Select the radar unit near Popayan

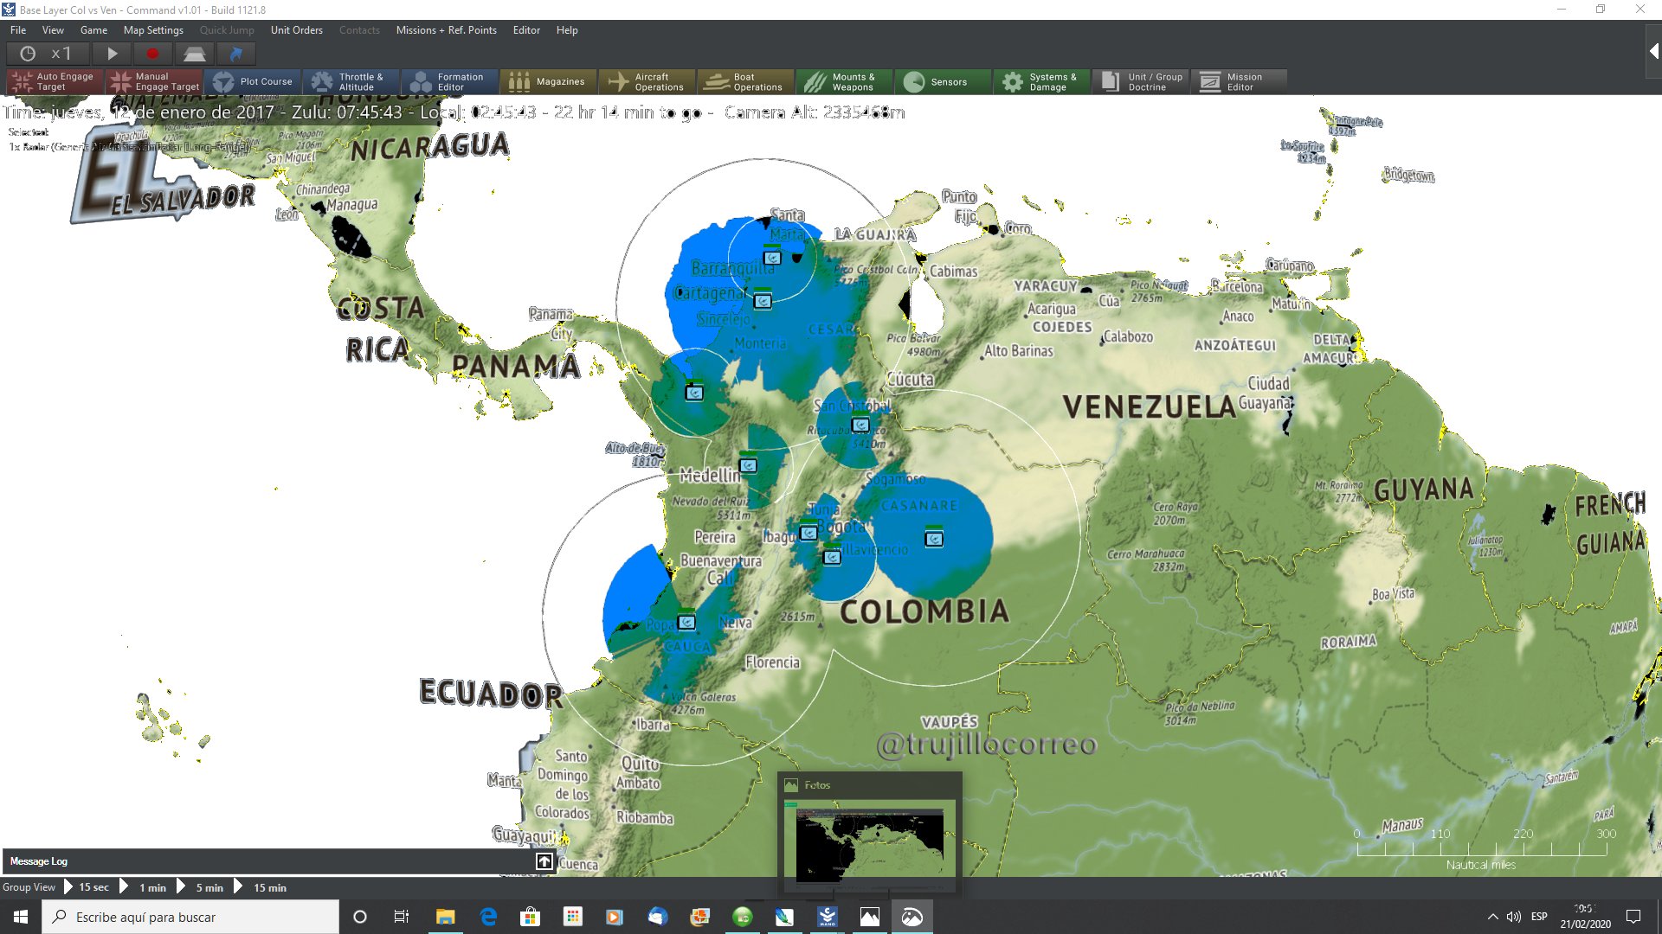click(x=686, y=621)
